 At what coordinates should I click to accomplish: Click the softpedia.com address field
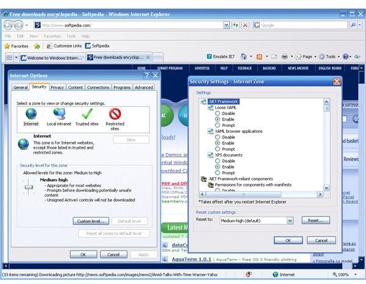click(x=128, y=25)
